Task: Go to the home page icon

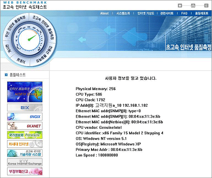Action: tap(180, 6)
